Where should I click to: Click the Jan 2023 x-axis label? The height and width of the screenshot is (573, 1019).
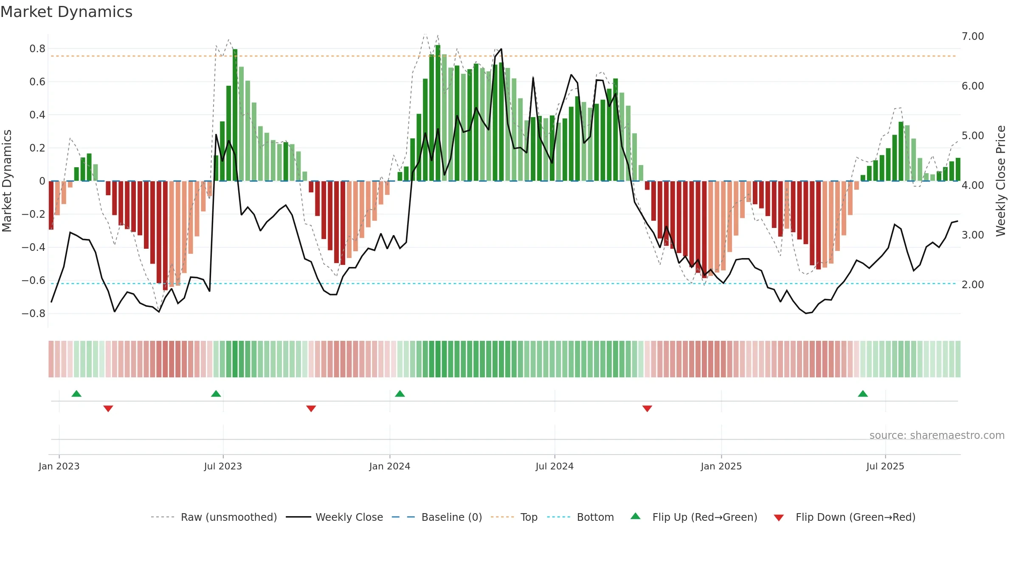tap(59, 466)
